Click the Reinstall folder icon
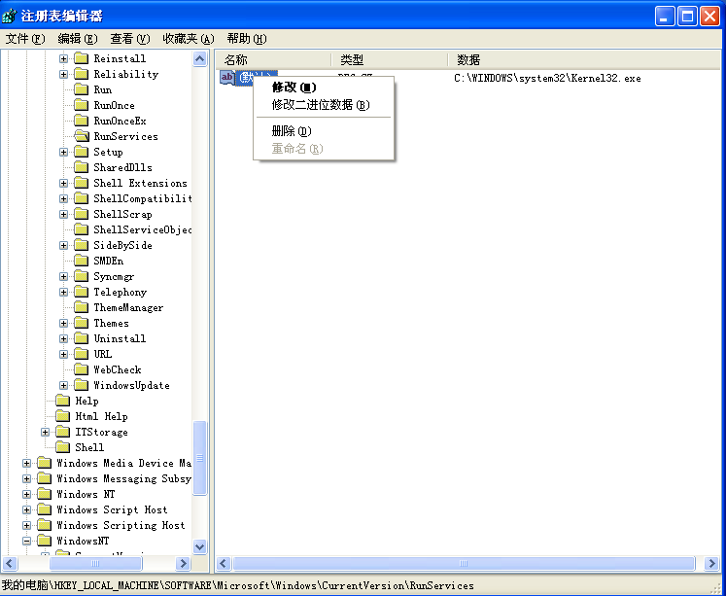This screenshot has width=726, height=596. coord(81,58)
